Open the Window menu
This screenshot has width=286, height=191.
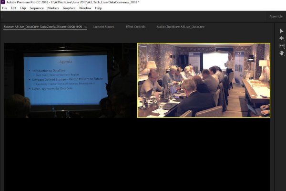click(85, 8)
